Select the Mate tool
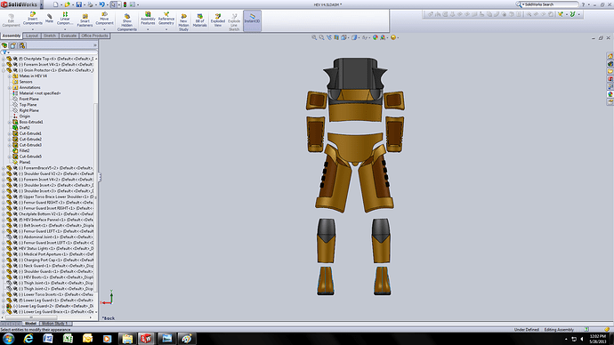This screenshot has width=614, height=345. pos(49,19)
